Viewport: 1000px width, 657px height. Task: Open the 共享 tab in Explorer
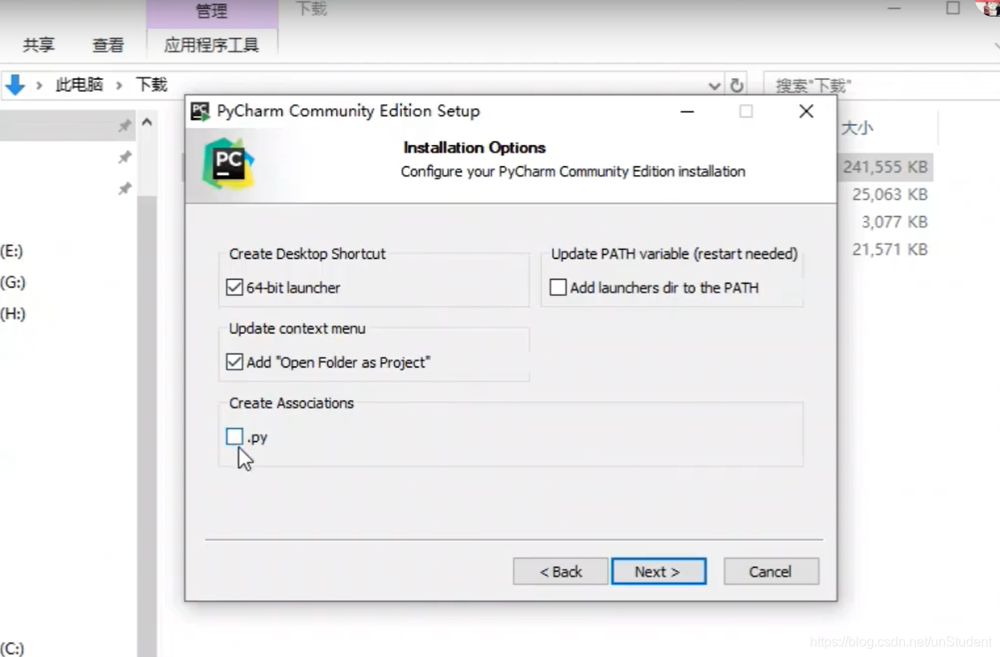[39, 45]
